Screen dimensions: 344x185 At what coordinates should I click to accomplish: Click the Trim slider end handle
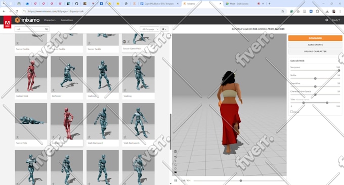pyautogui.click(x=327, y=103)
